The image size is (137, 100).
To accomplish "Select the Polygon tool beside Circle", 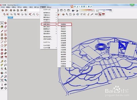I will click(5, 38).
